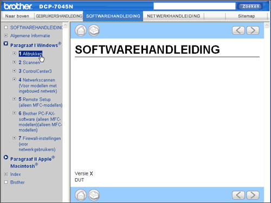Click the page icon next to SOFTWAREHANDLEIDING in sidebar
Screen dimensions: 271x203
(x=6, y=27)
